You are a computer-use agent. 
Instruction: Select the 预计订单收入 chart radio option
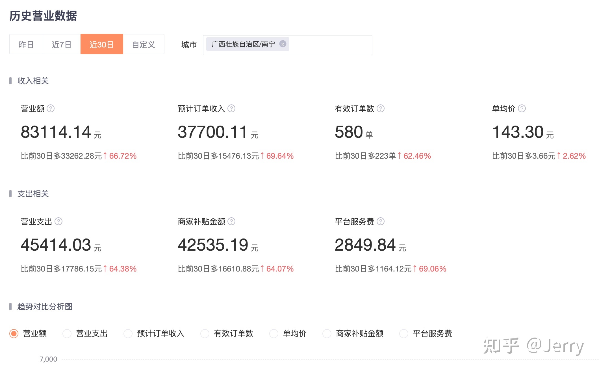pyautogui.click(x=128, y=333)
